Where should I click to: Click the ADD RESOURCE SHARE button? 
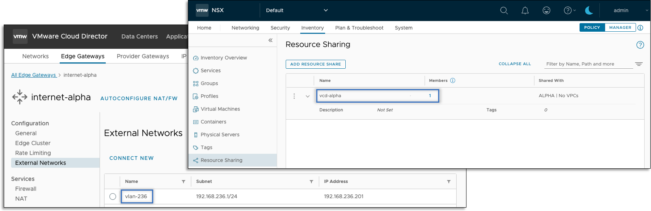point(315,64)
